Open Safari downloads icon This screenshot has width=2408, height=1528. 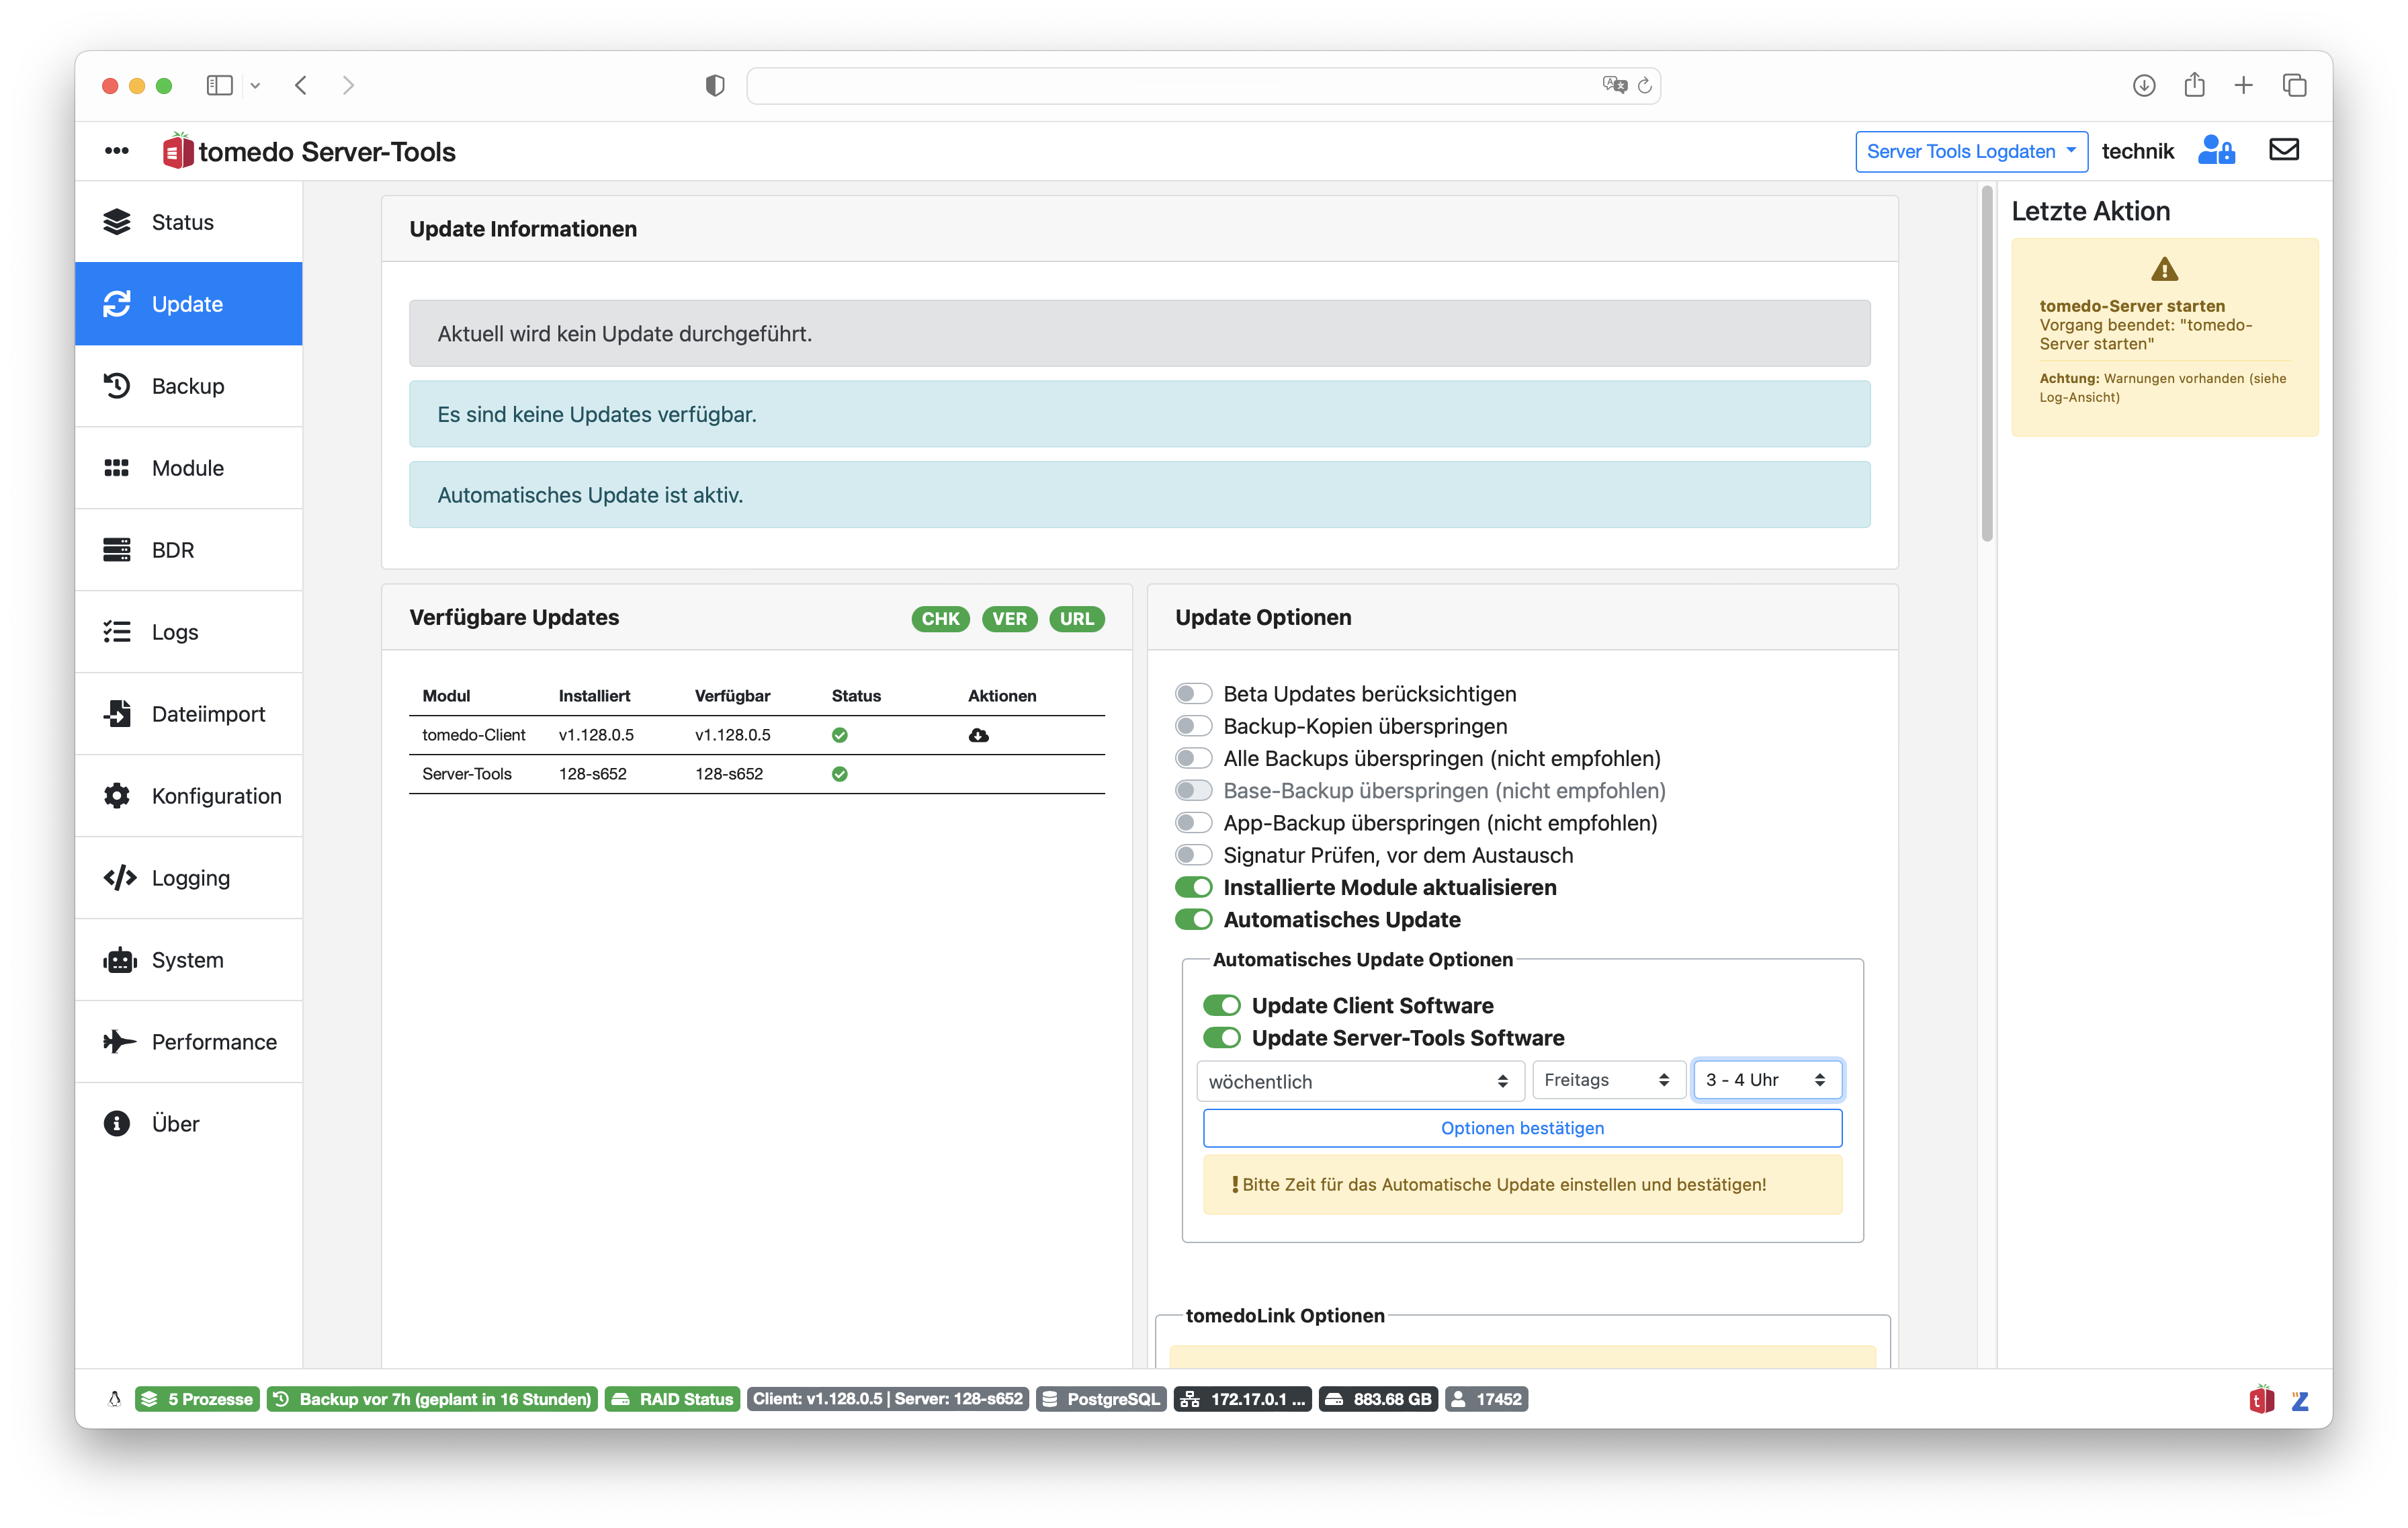pyautogui.click(x=2144, y=86)
